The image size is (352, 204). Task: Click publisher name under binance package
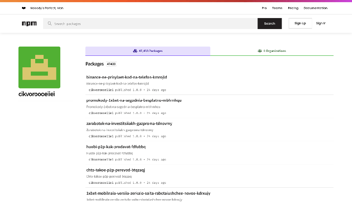point(101,90)
